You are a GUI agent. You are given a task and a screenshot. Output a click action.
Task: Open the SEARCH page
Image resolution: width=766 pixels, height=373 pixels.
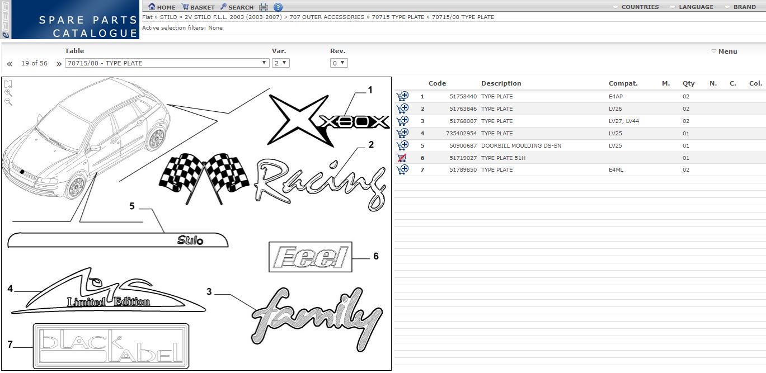237,7
